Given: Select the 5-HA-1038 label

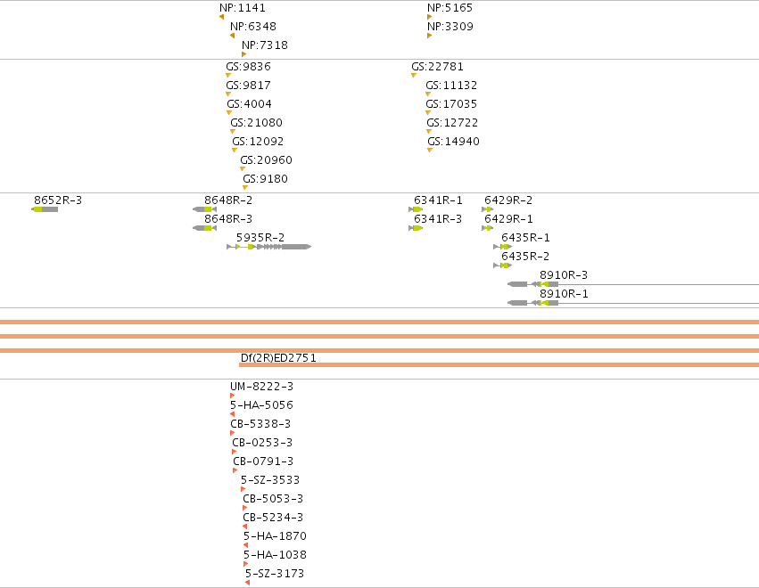Looking at the screenshot, I should click(275, 555).
